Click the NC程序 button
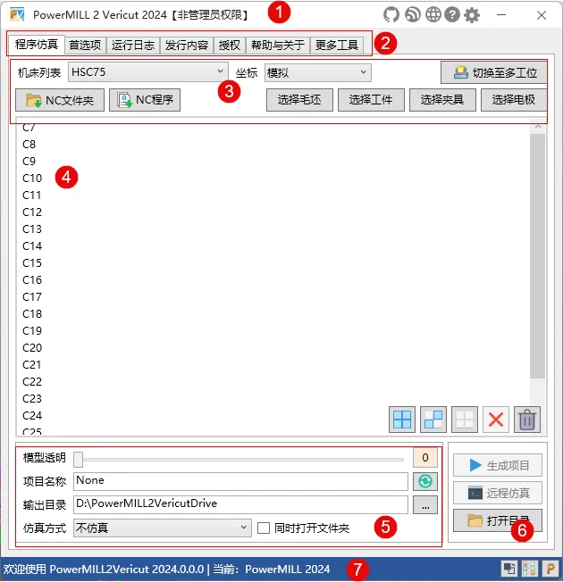The height and width of the screenshot is (582, 563). (145, 100)
